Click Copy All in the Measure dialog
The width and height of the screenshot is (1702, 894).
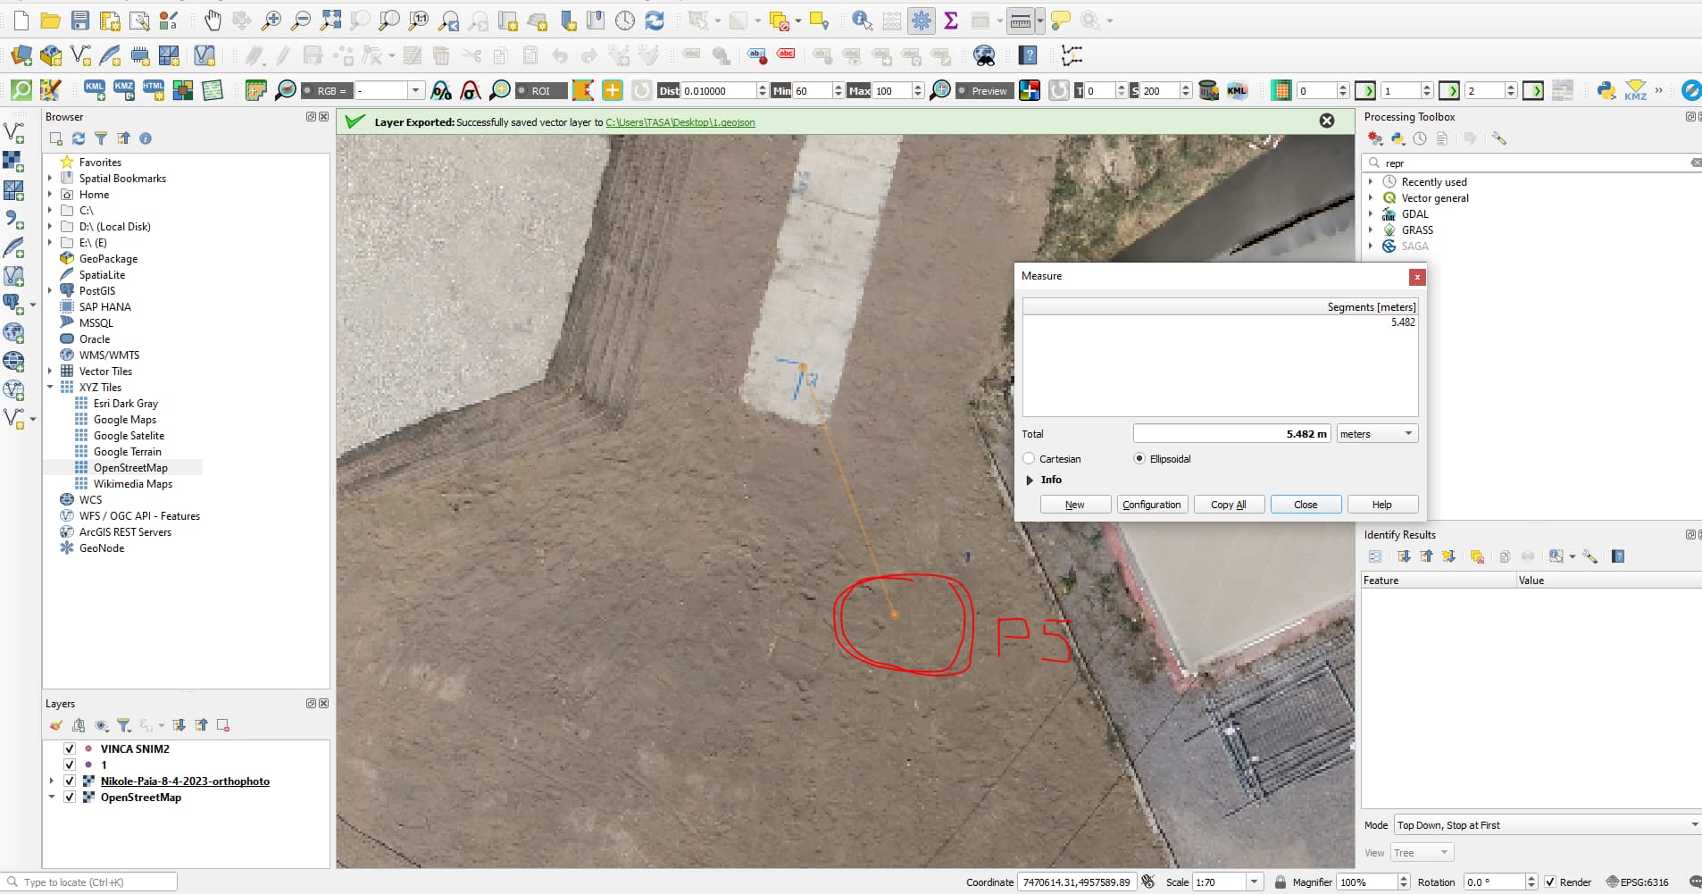[x=1229, y=504]
